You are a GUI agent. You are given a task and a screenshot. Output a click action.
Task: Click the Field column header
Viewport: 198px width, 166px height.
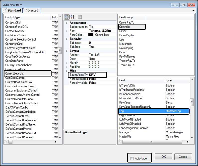141,80
